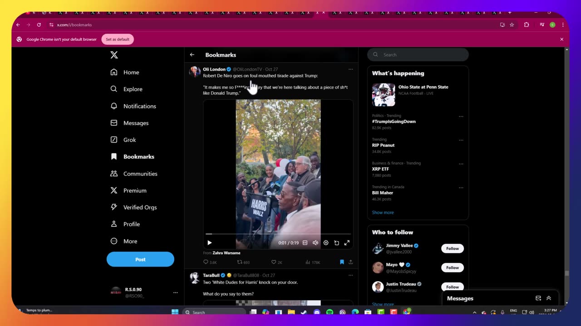
Task: Click the Search input field
Action: tap(418, 55)
